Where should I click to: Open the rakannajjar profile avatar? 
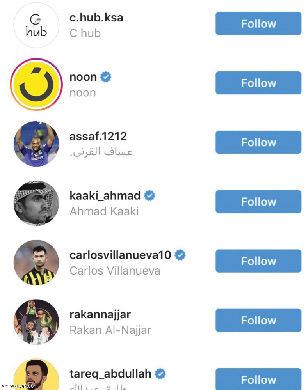pos(36,322)
